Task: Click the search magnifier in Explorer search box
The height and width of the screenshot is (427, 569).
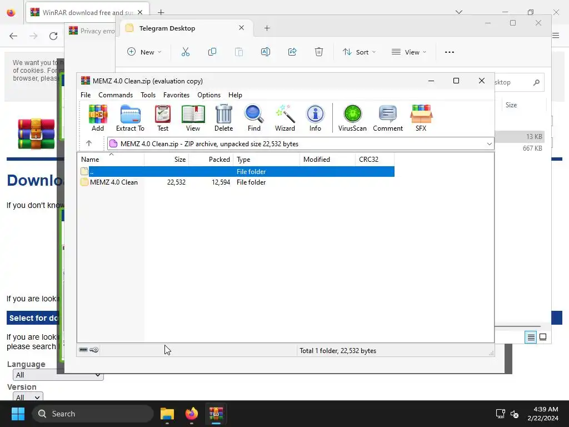Action: pos(536,82)
